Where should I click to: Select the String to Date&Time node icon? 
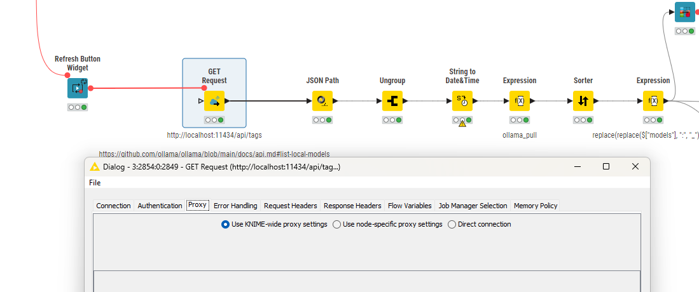point(462,101)
